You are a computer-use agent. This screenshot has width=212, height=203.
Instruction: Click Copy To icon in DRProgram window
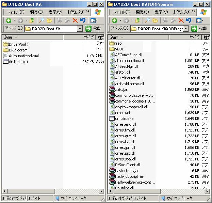(x=173, y=20)
